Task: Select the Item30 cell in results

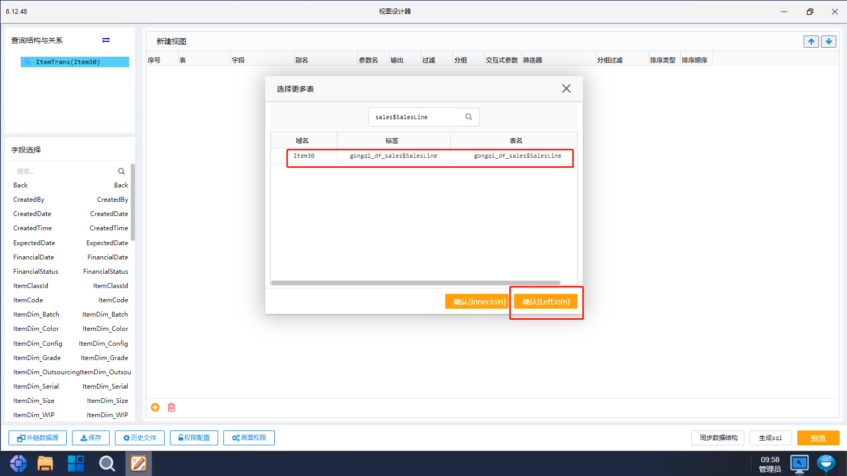Action: click(x=304, y=156)
